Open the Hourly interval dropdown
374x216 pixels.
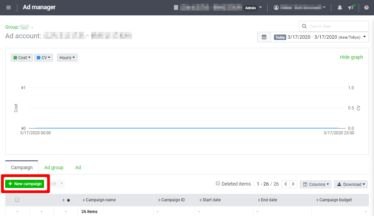pos(67,57)
